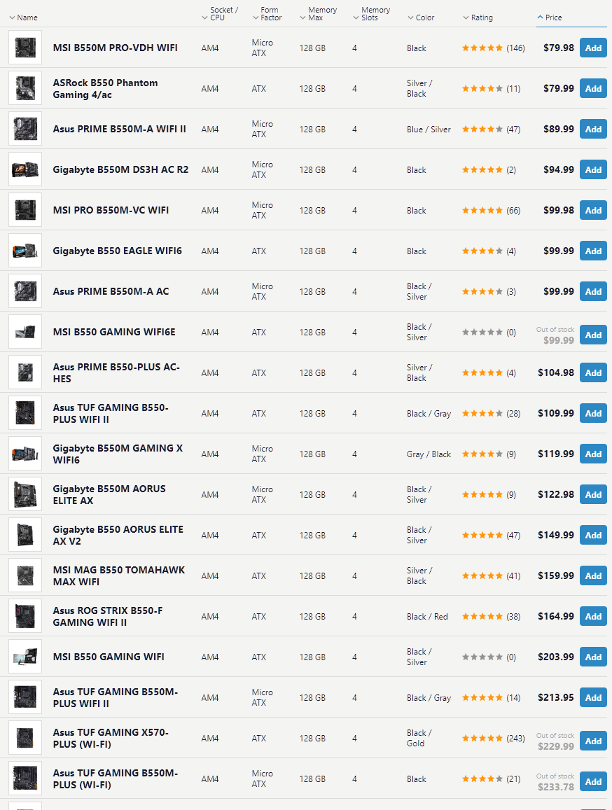Add the Asus ROG STRIX B550-F GAMING WIFI II
Viewport: 612px width, 810px height.
pos(593,616)
